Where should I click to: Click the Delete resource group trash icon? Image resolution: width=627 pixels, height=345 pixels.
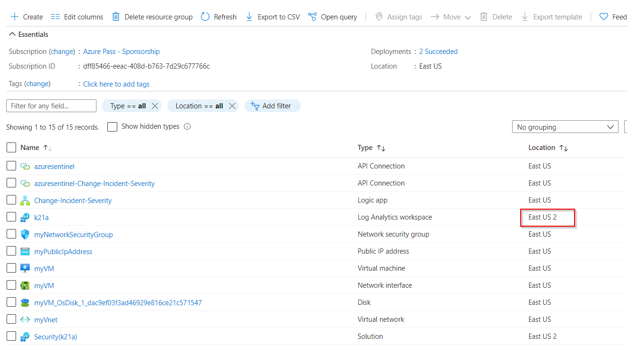(116, 17)
